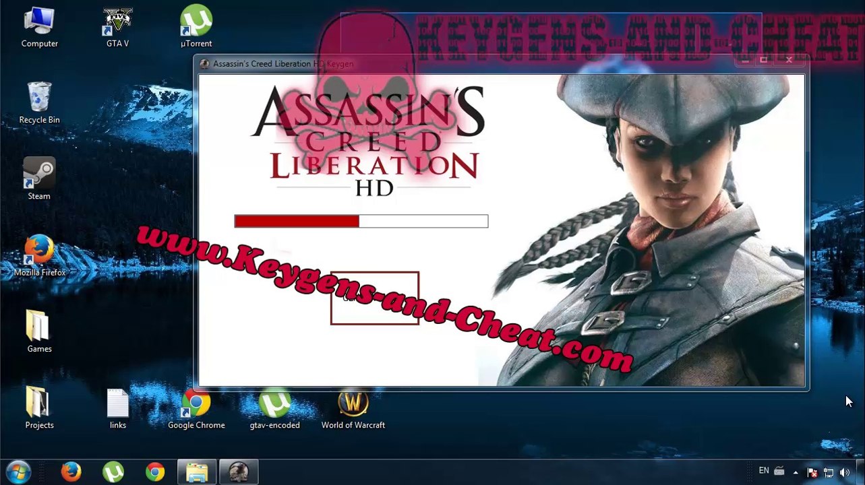This screenshot has width=865, height=485.
Task: Select the Games folder on desktop
Action: coord(39,332)
